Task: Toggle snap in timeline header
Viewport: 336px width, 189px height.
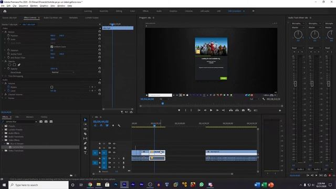Action: point(101,125)
